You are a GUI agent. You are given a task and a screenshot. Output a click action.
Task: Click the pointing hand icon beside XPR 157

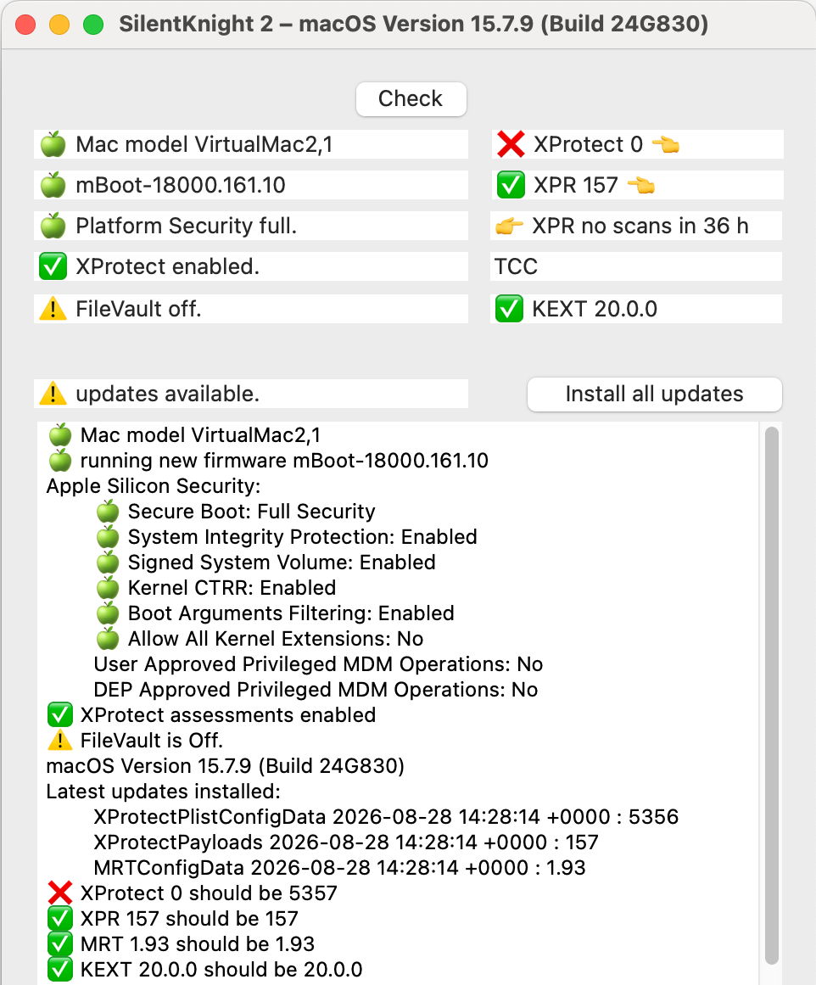(x=640, y=185)
